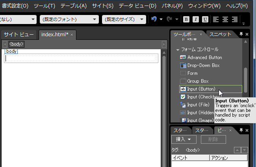Open the Undo history dropdown arrow

click(x=161, y=19)
